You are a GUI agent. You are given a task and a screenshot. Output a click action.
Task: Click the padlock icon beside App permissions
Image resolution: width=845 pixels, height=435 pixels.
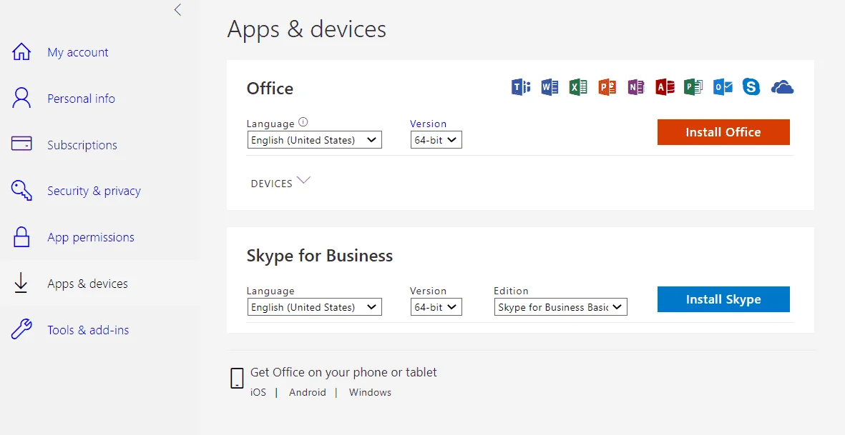(21, 236)
